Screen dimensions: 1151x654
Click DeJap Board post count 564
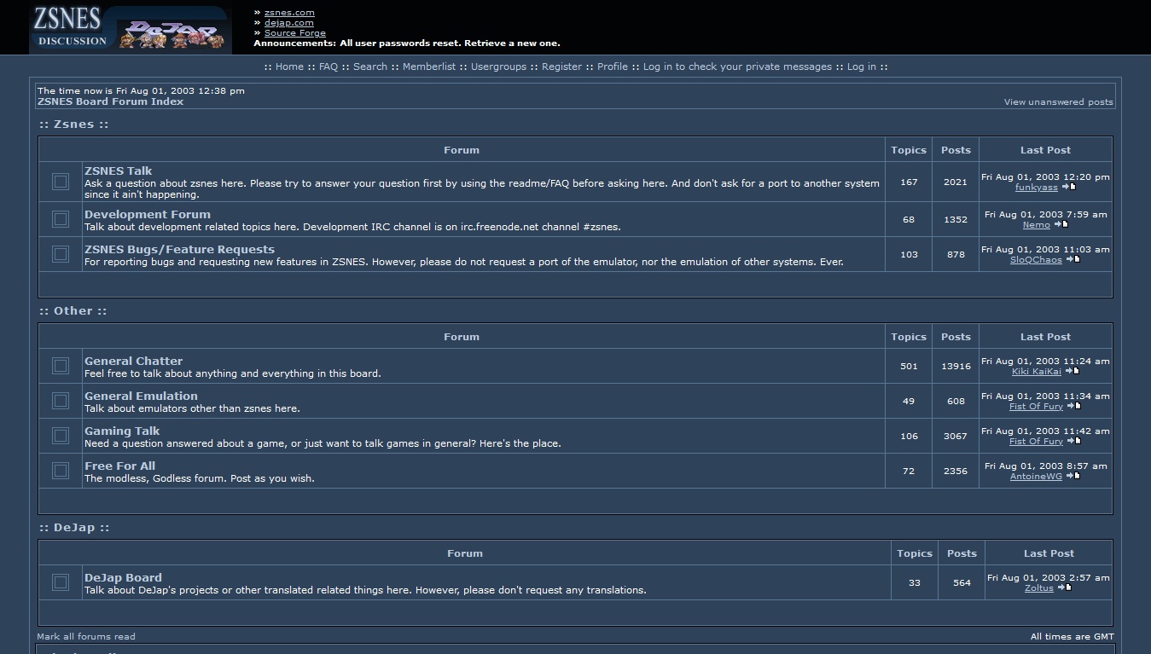point(962,582)
